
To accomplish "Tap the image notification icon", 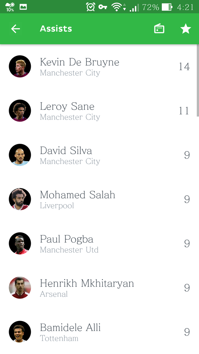I will (x=23, y=7).
